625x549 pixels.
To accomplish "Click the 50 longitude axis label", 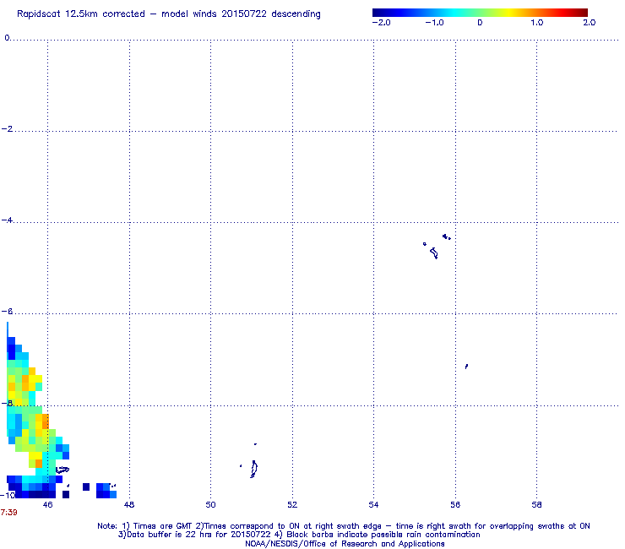I will point(210,505).
